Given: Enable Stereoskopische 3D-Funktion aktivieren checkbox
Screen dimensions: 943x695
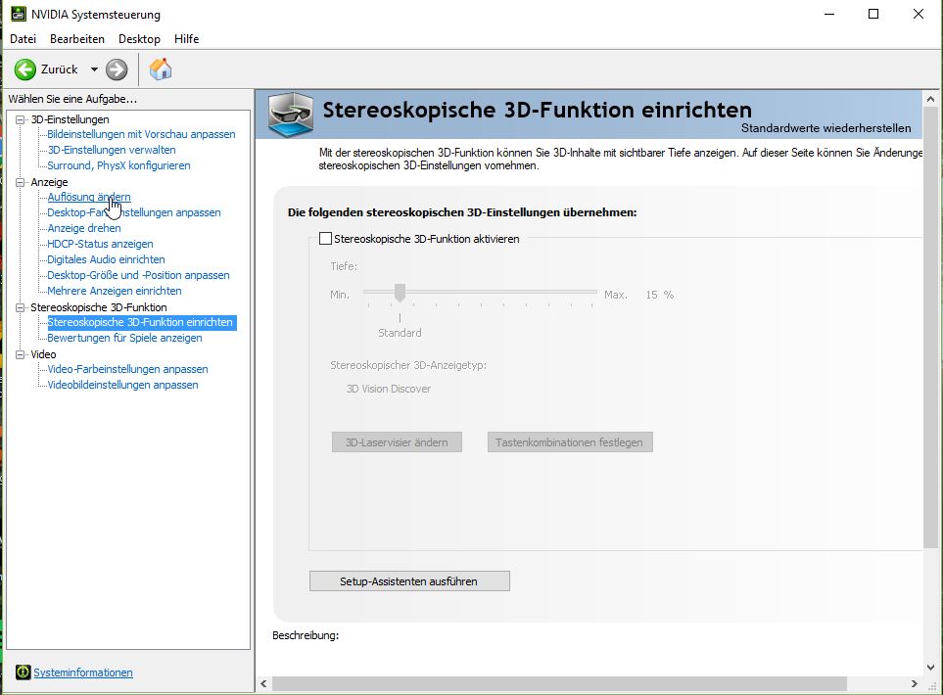Looking at the screenshot, I should [x=325, y=239].
